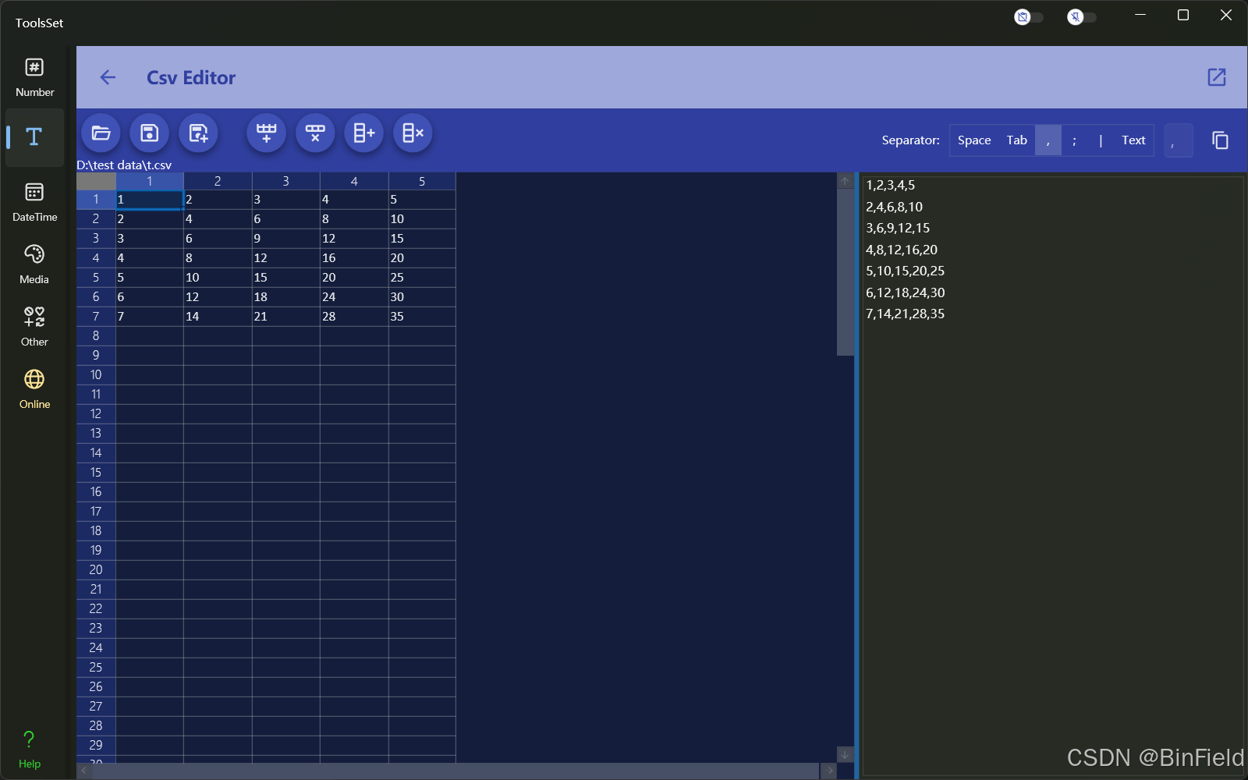Click the text line 5,10,15,20,25
This screenshot has width=1248, height=780.
(905, 271)
